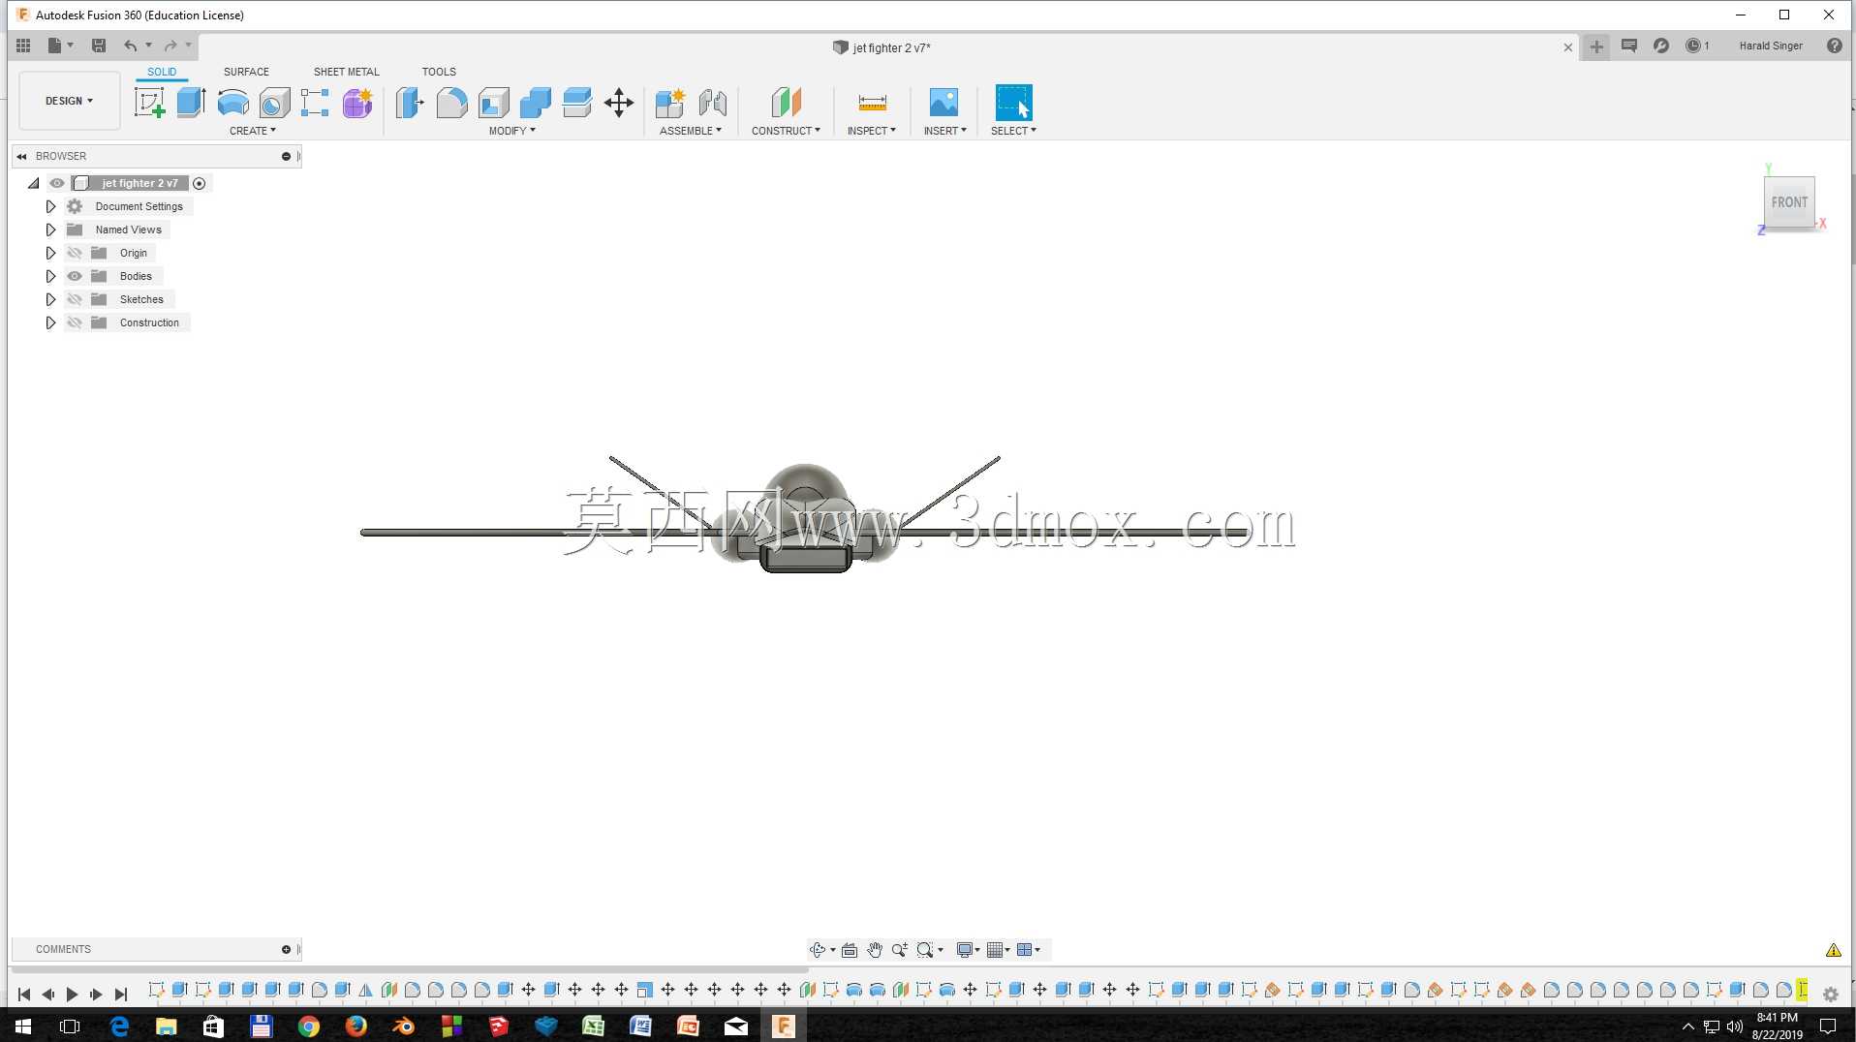Screen dimensions: 1856x1042
Task: Select the Hole tool
Action: click(x=274, y=103)
